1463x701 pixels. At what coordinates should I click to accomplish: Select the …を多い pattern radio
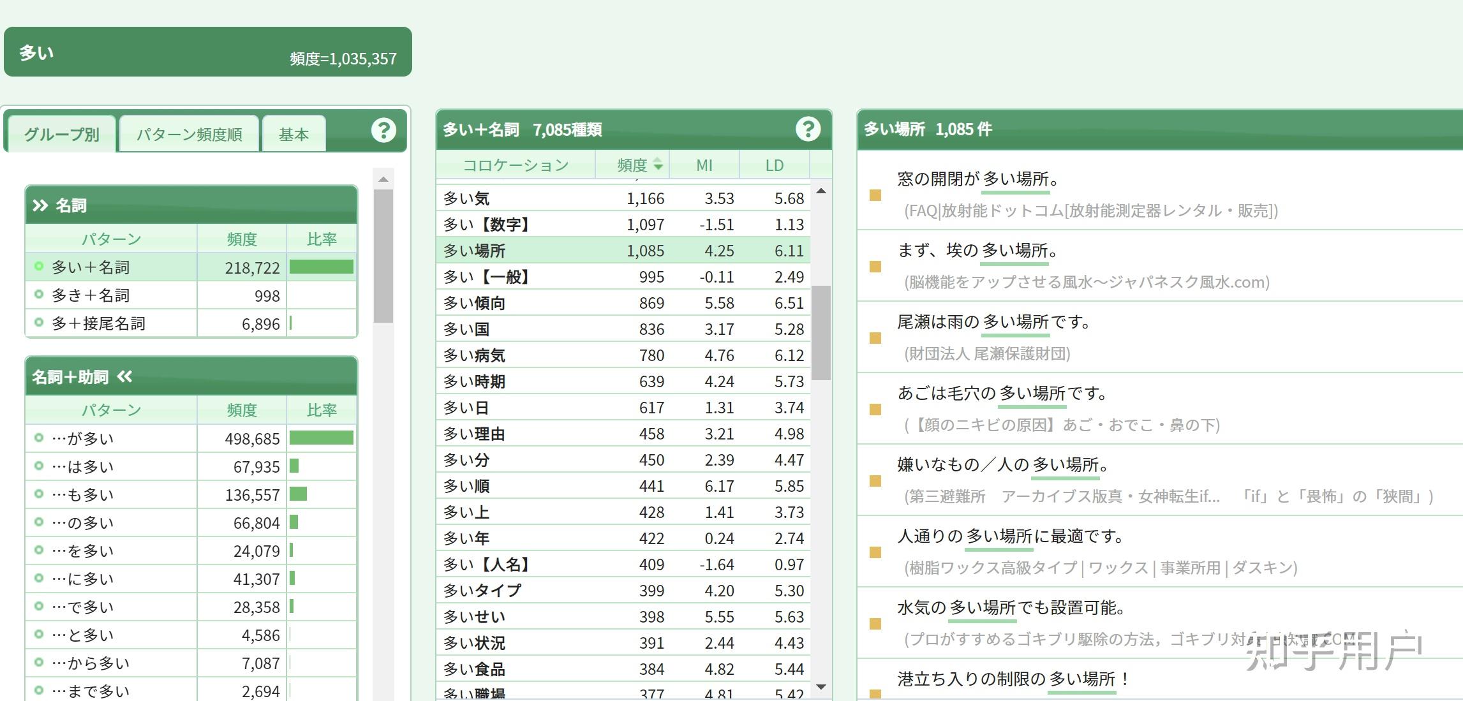(x=39, y=550)
